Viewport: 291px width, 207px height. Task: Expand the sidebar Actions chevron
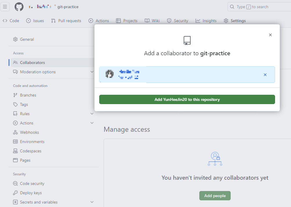tap(92, 123)
